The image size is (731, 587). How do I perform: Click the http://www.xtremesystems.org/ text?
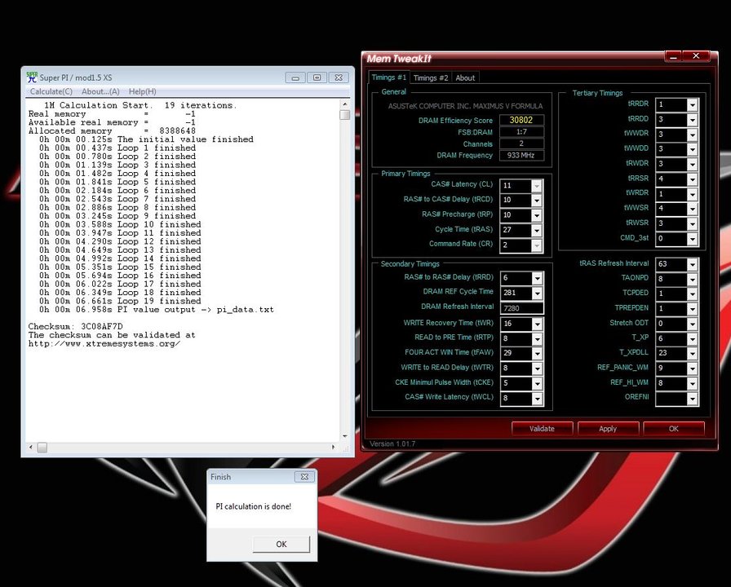(x=104, y=343)
